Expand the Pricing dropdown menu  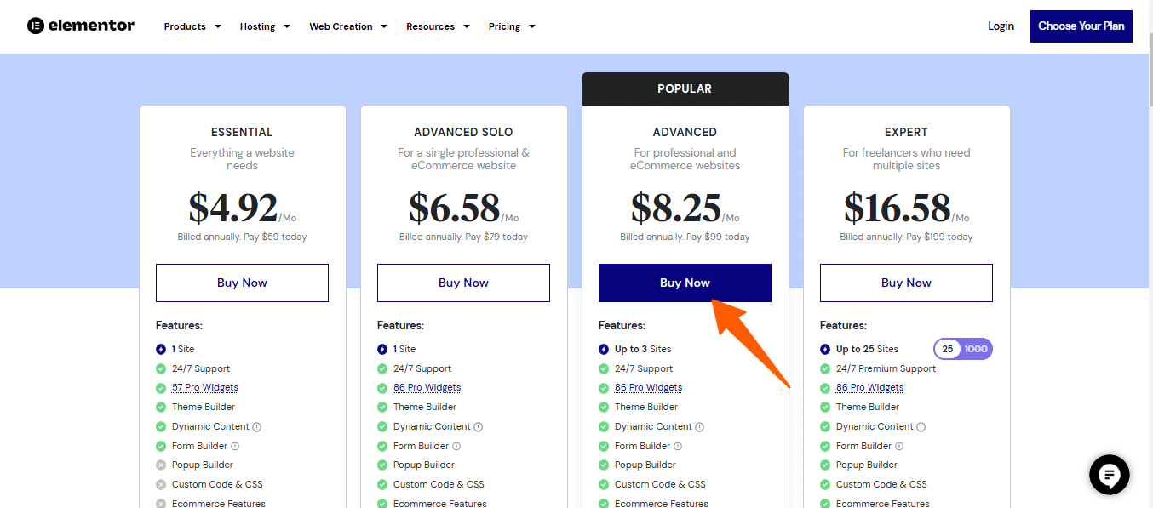pos(512,26)
